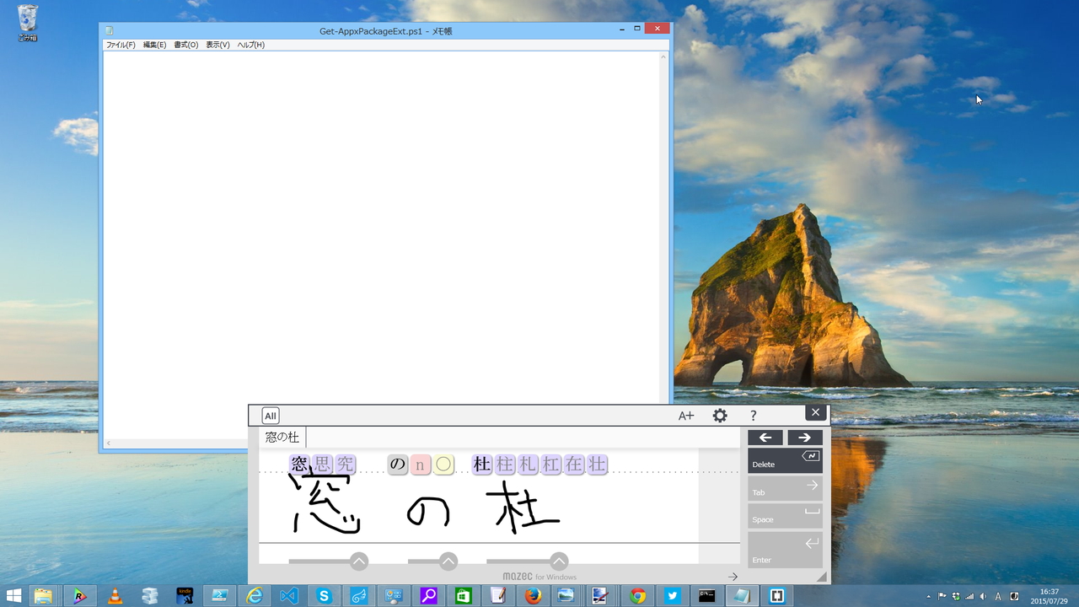Screen dimensions: 1079x607
Task: Click the A+ text size icon in mazec
Action: 685,415
